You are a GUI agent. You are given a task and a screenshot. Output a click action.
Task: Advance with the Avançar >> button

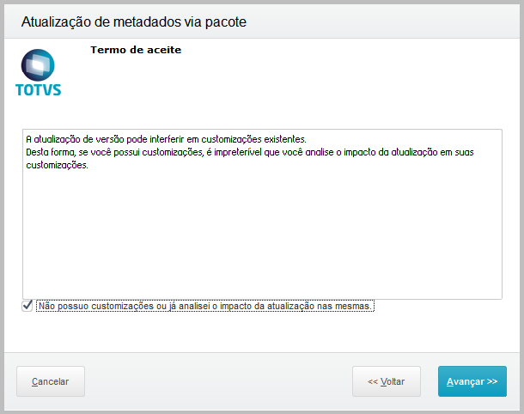tap(472, 381)
